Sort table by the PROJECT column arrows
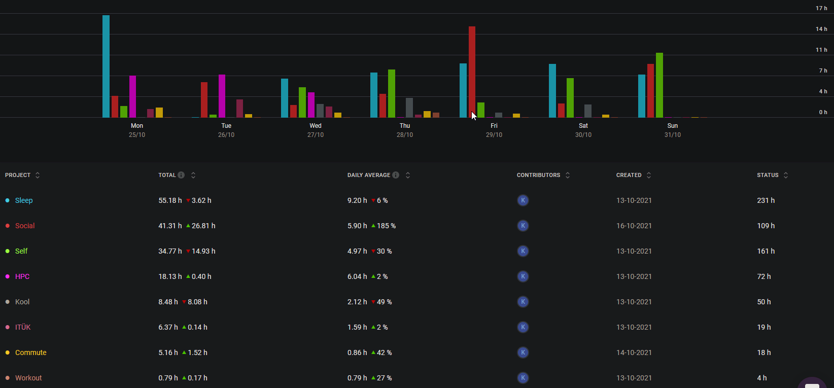 (x=38, y=175)
